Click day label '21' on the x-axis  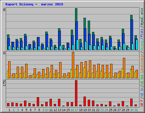tap(93, 110)
